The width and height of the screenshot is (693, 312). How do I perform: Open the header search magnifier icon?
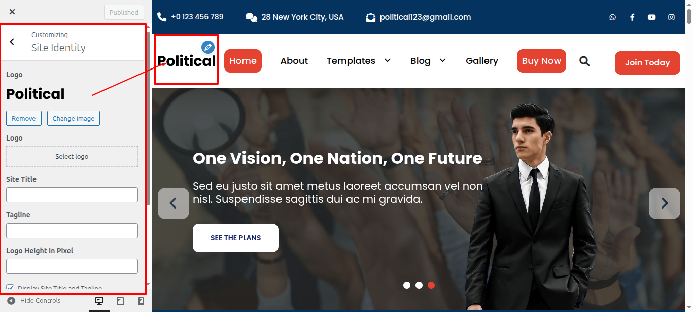tap(584, 61)
